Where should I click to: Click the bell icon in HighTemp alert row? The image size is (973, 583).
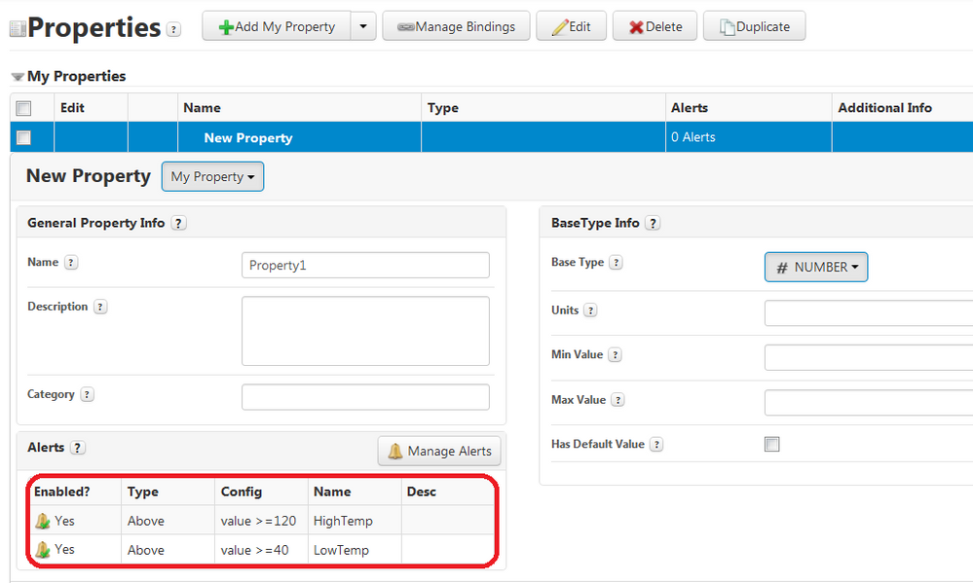tap(42, 521)
